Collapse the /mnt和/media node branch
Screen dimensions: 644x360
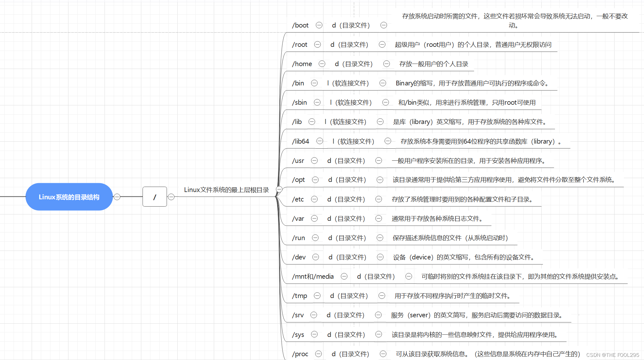pos(344,276)
